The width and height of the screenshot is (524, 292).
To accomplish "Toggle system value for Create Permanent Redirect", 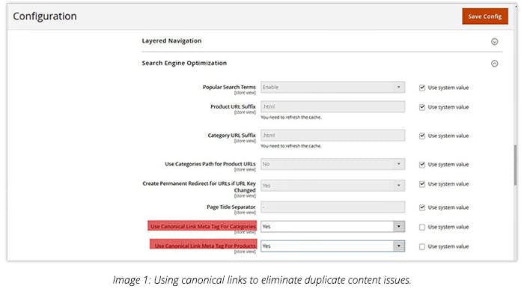I will point(422,184).
